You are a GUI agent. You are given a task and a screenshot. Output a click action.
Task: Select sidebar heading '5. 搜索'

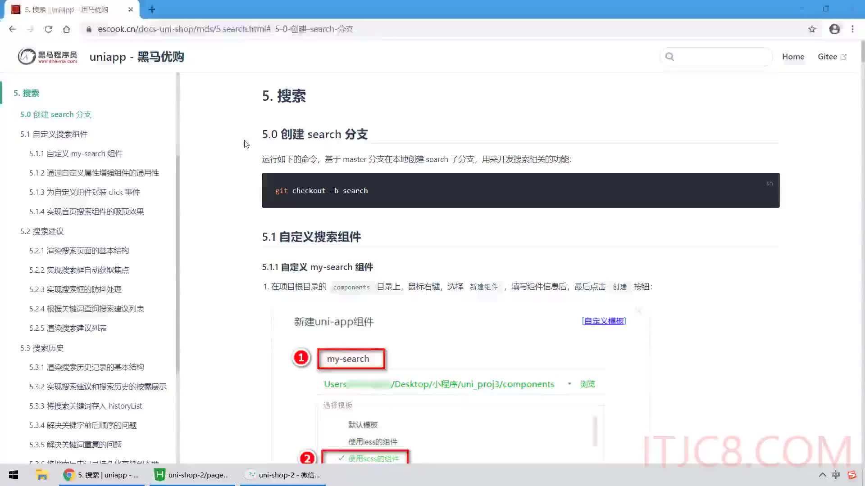pyautogui.click(x=26, y=93)
